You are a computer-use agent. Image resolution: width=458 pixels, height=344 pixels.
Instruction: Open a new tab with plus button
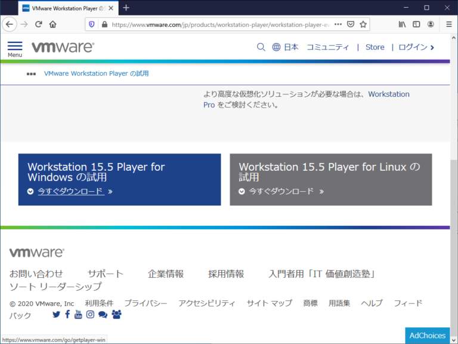pyautogui.click(x=126, y=8)
